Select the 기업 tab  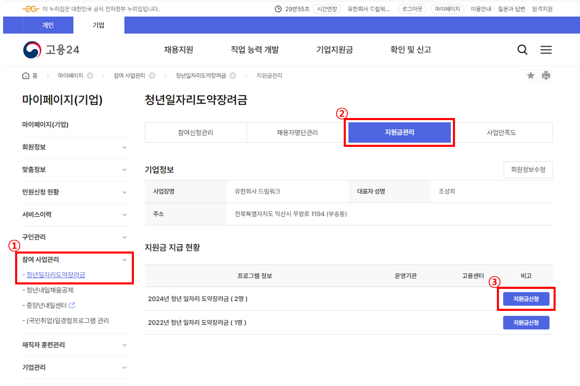point(99,25)
